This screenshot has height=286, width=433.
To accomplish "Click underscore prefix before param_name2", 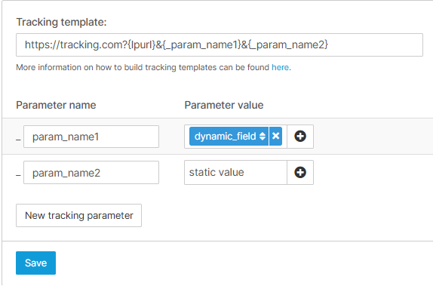I will [18, 176].
